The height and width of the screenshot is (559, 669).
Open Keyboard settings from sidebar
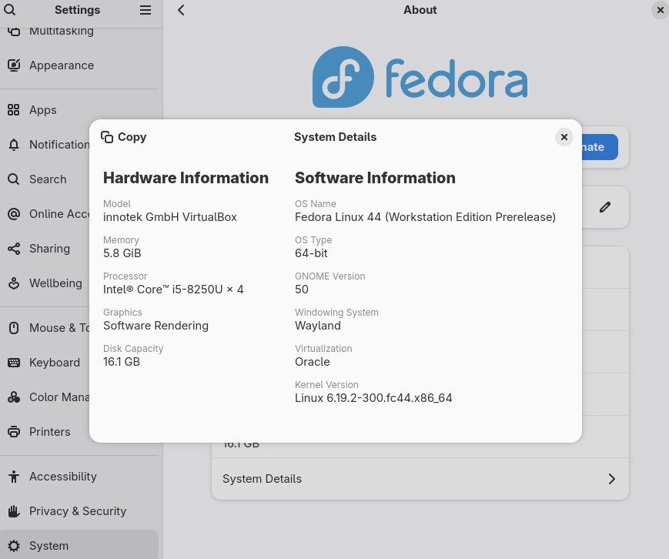(54, 363)
